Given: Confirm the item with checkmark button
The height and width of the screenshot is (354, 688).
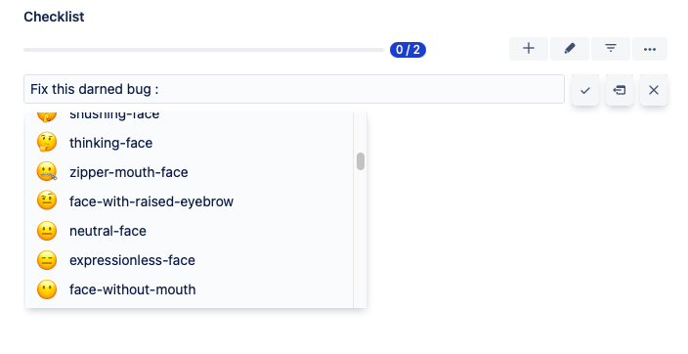Looking at the screenshot, I should (585, 90).
